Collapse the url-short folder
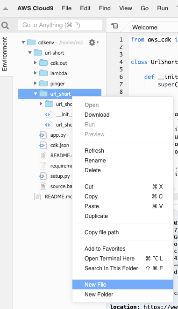Screen dimensions: 178x309 point(30,53)
